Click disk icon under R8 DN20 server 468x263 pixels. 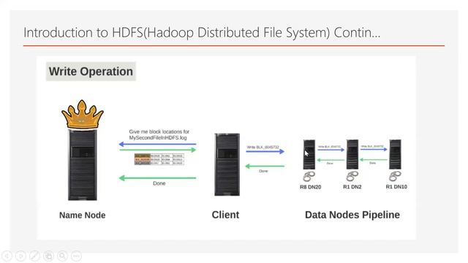309,176
